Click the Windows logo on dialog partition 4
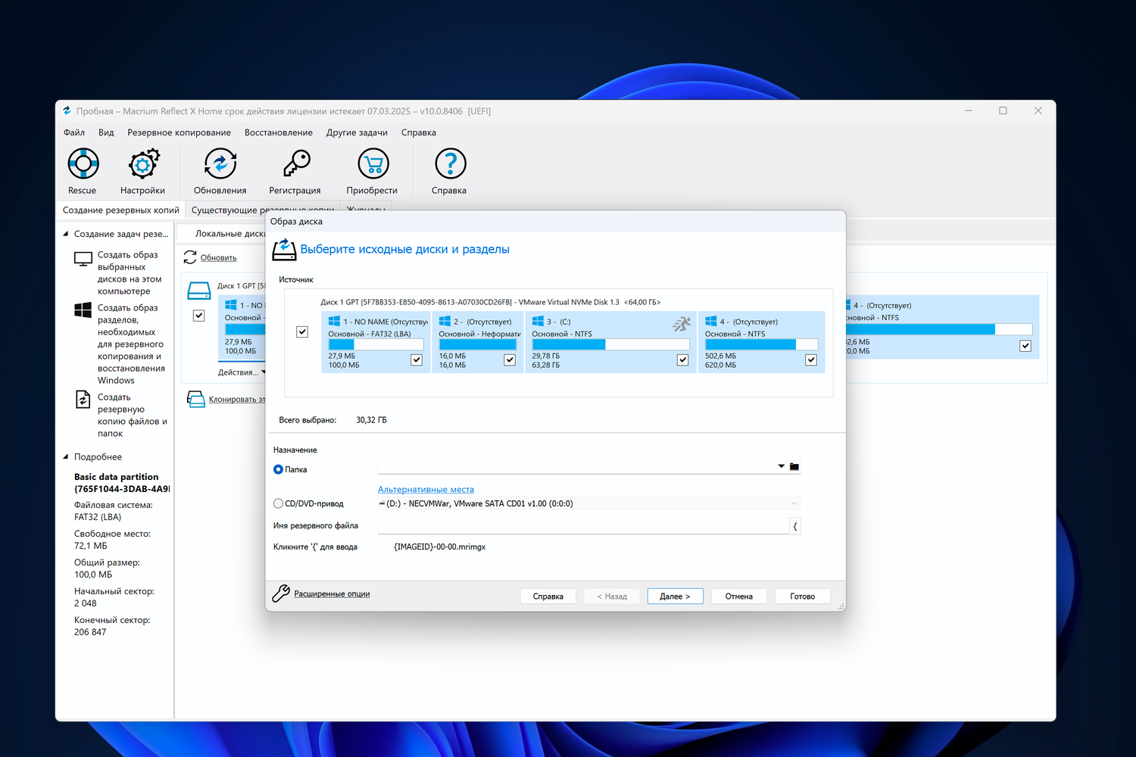 (710, 321)
